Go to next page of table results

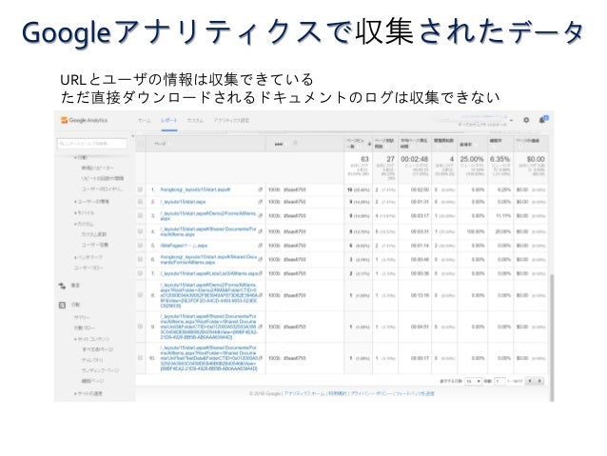[539, 381]
